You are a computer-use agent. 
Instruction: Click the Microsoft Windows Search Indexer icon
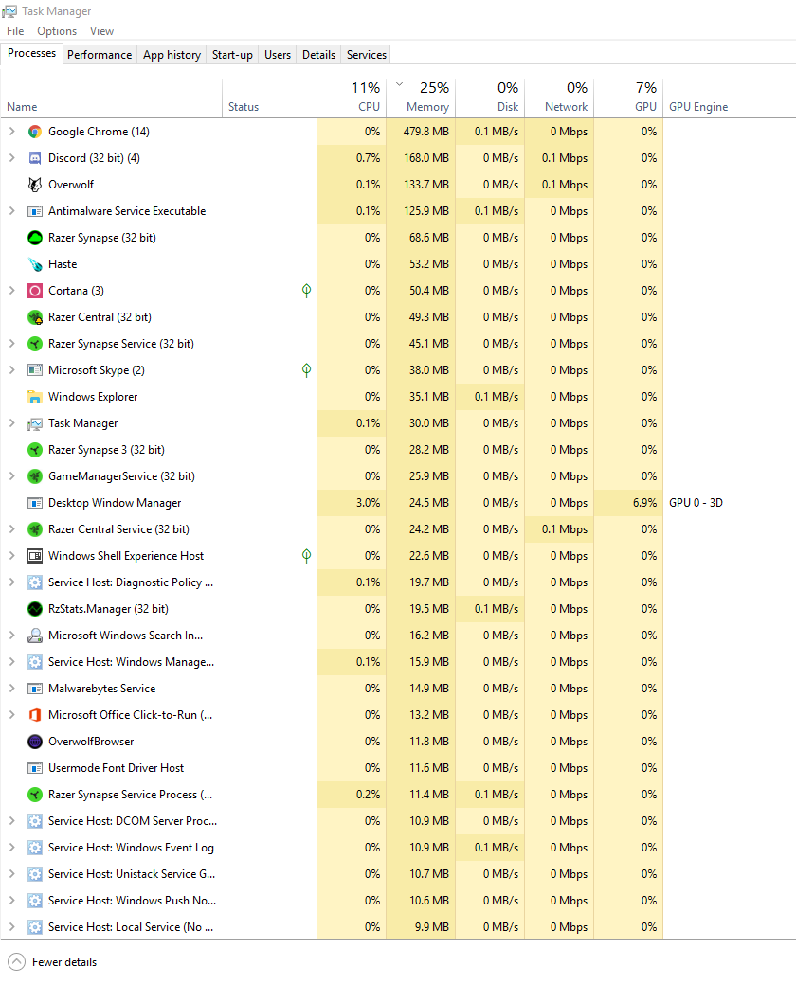[x=35, y=636]
